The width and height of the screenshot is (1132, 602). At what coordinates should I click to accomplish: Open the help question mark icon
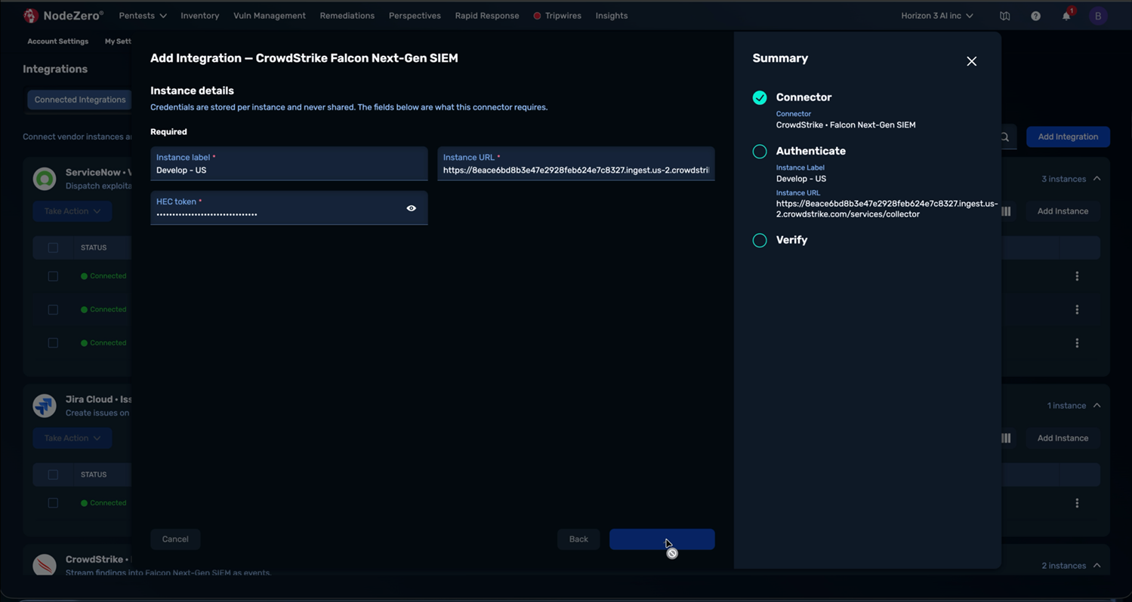[x=1035, y=16]
